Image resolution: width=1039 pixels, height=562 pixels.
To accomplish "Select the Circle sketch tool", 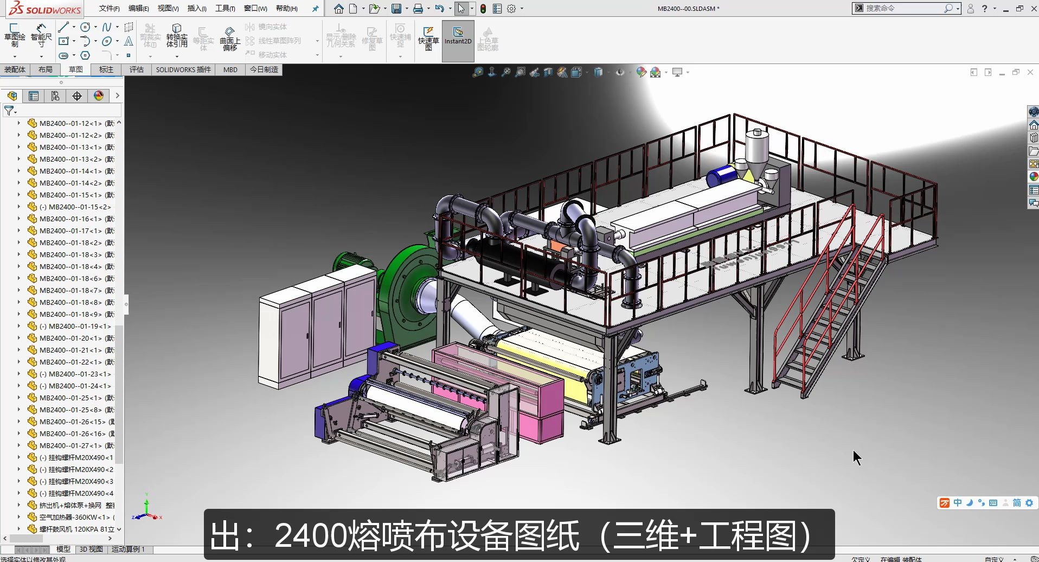I will point(85,27).
